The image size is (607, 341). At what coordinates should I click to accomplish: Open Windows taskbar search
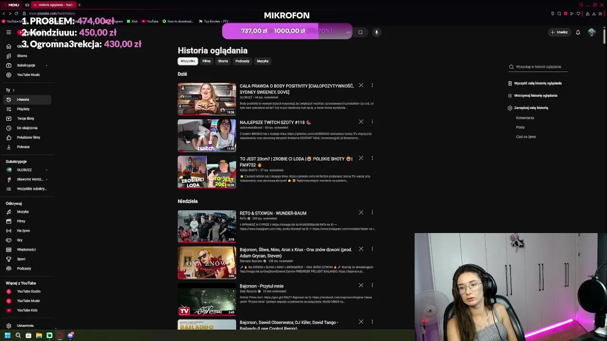18,335
